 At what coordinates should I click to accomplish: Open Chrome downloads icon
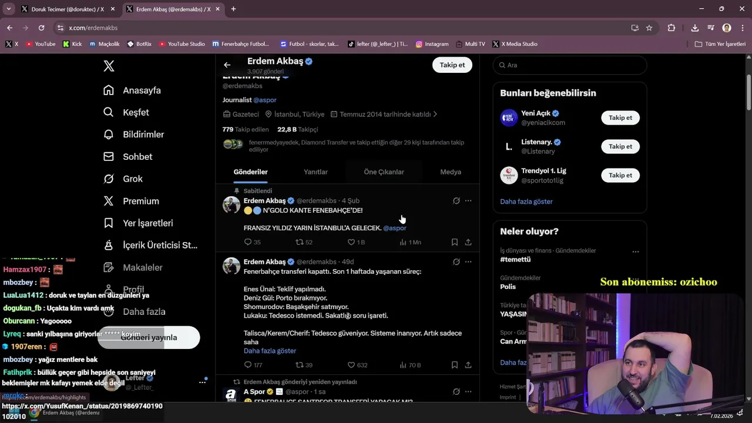click(695, 28)
